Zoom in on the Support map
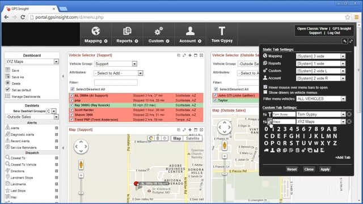The width and height of the screenshot is (363, 204). coord(81,176)
